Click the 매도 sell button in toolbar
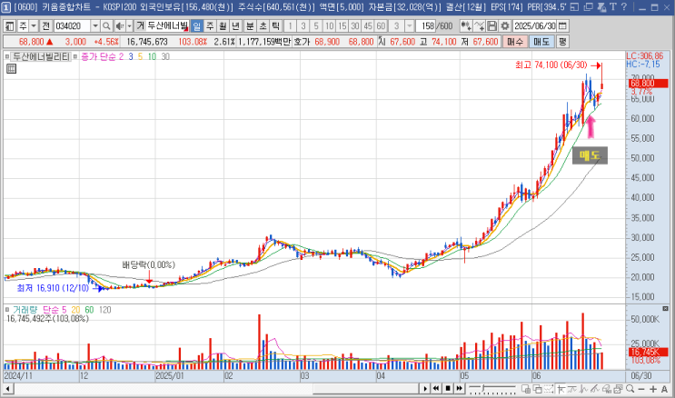Screen dimensions: 675x398 [x=541, y=42]
